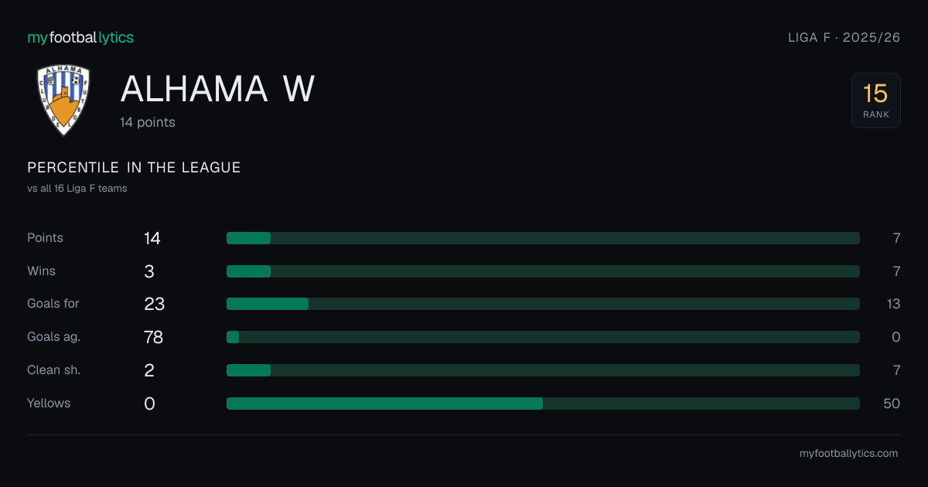Click the Alhama club crest logo
Screen dimensions: 928x487
tap(63, 100)
